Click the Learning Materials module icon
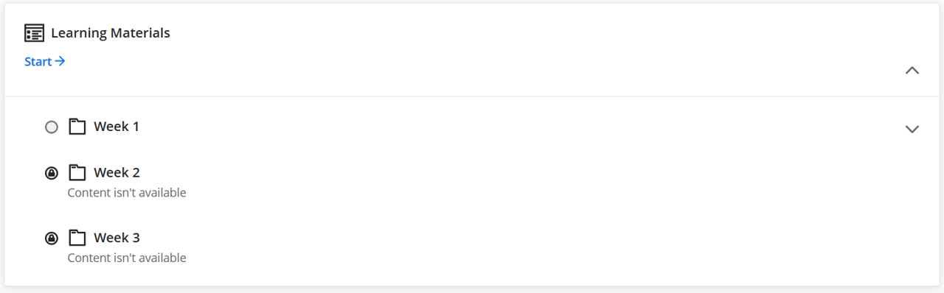This screenshot has width=944, height=293. [34, 33]
